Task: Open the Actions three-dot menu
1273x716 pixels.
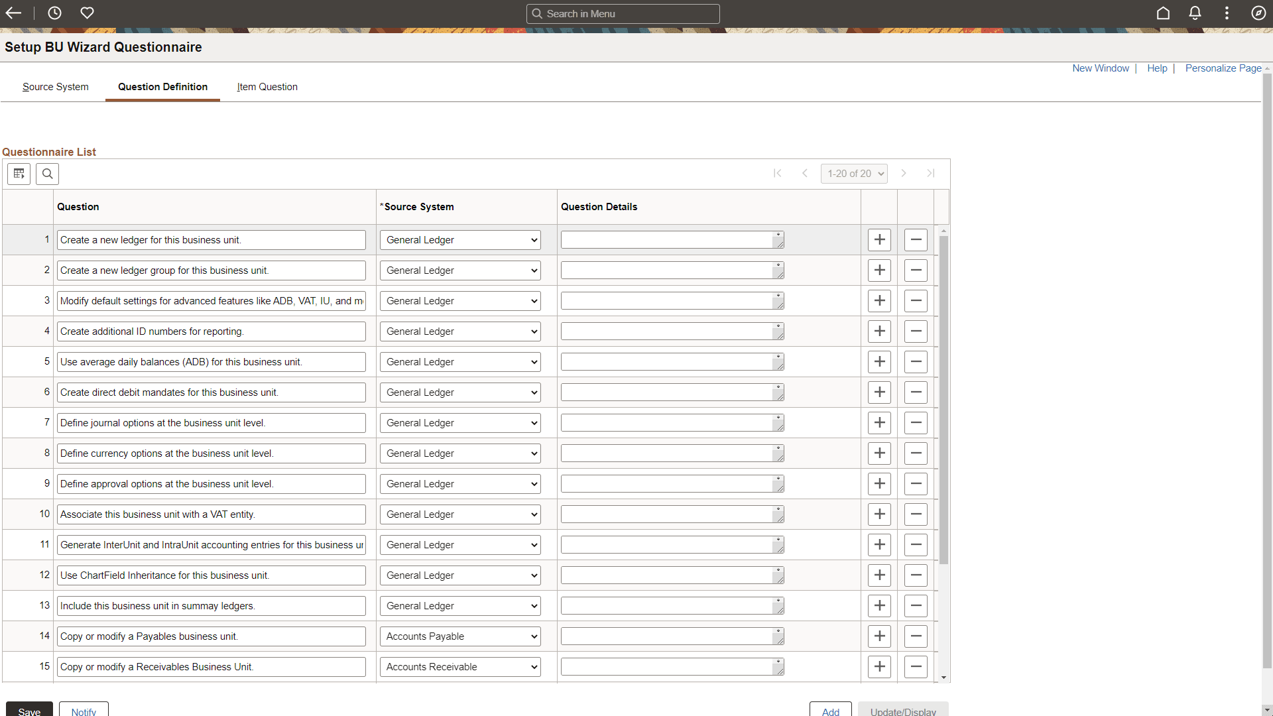Action: 1227,13
